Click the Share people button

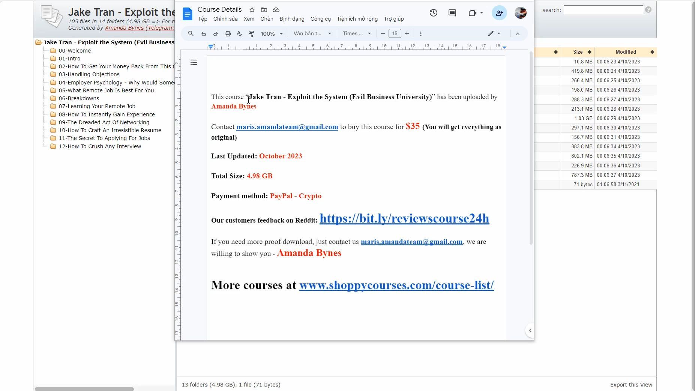499,13
